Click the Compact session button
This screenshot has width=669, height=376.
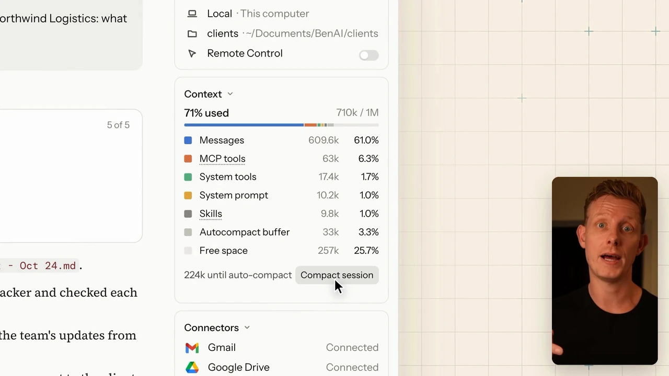(x=337, y=275)
